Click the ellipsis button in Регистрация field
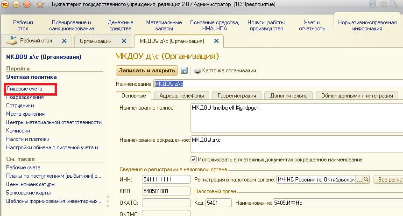The width and height of the screenshot is (403, 216). (359, 179)
